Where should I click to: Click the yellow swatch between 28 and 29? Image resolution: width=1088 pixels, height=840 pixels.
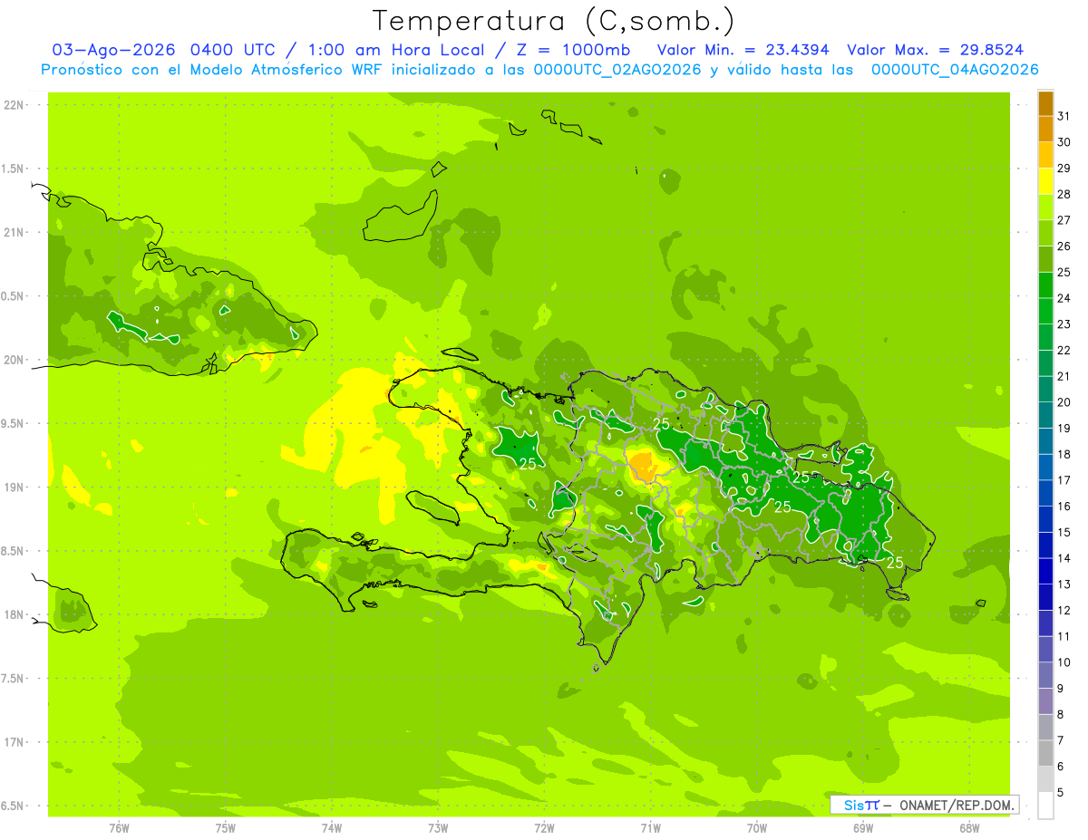click(1045, 181)
